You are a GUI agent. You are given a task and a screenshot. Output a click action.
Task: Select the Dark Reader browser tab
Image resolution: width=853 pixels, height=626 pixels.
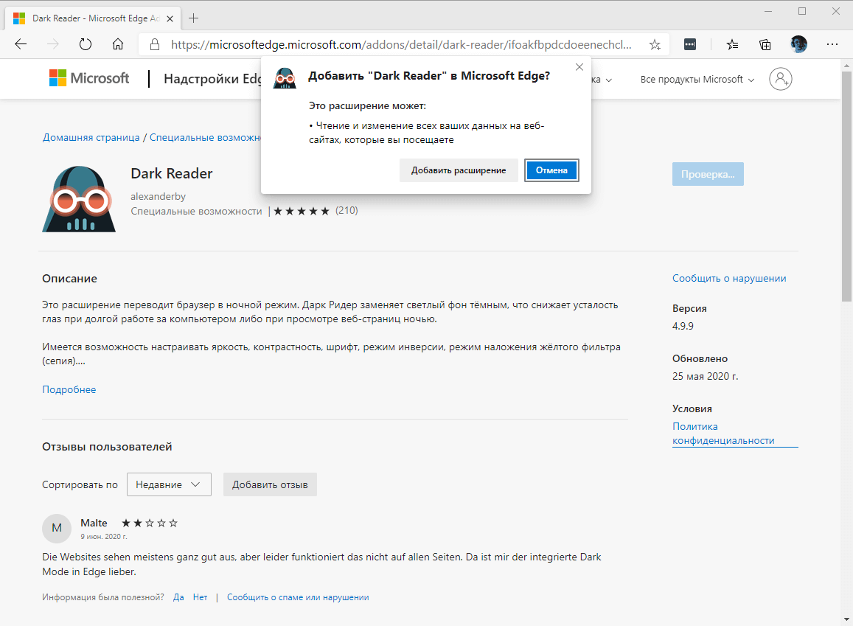click(x=92, y=18)
